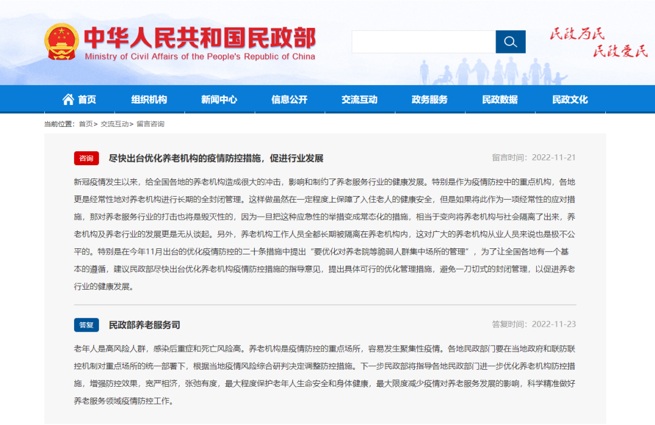
Task: Click 交流互动 in the breadcrumb trail
Action: point(114,124)
